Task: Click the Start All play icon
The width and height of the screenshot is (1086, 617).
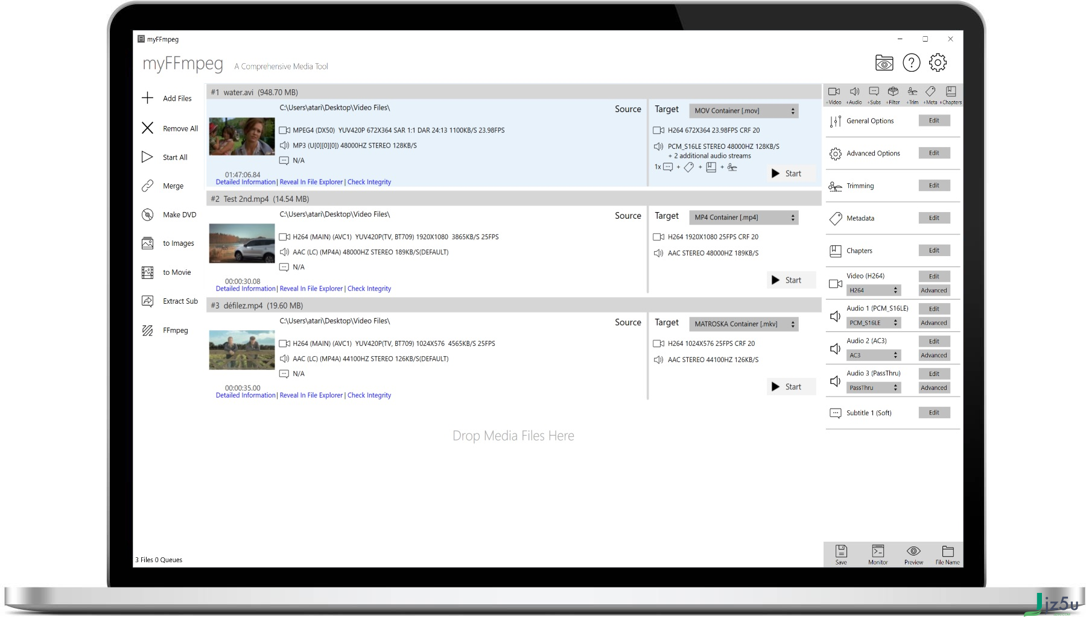Action: point(147,157)
